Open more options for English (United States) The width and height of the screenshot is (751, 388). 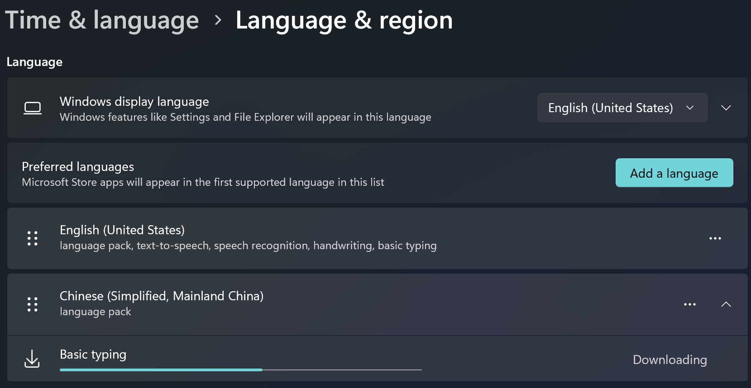pos(715,238)
